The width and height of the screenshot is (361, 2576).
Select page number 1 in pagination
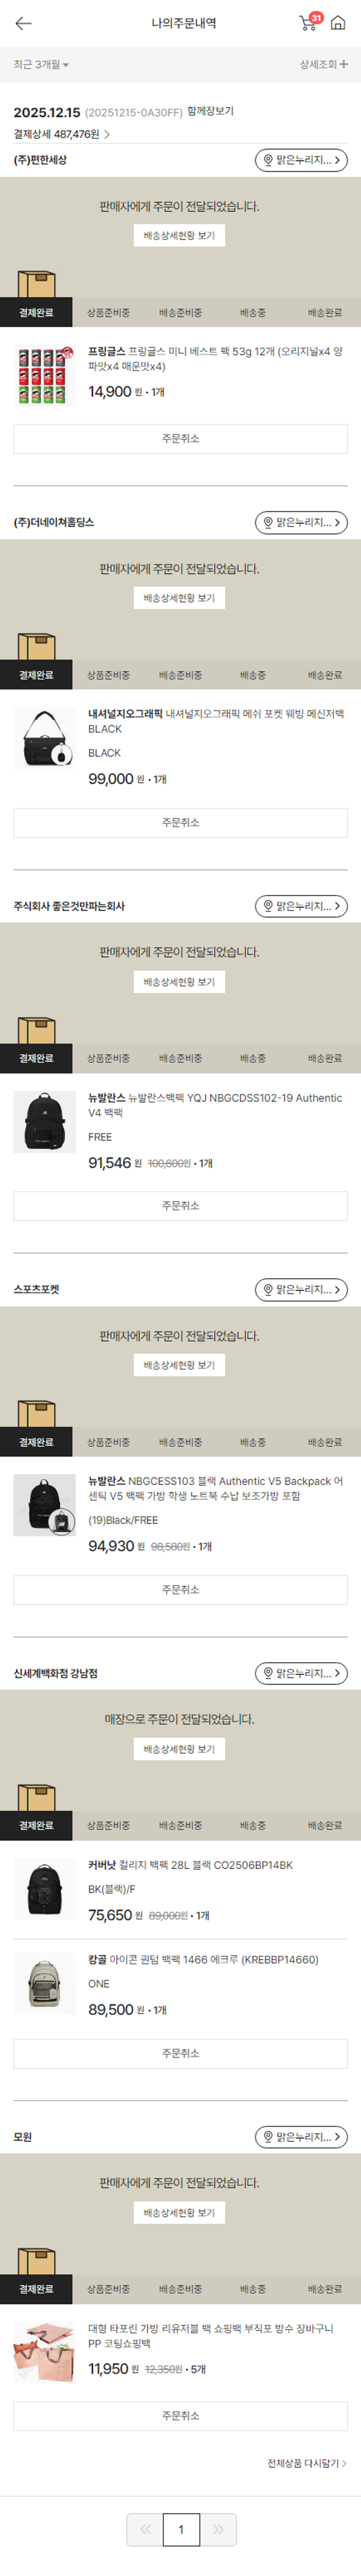(x=181, y=2529)
